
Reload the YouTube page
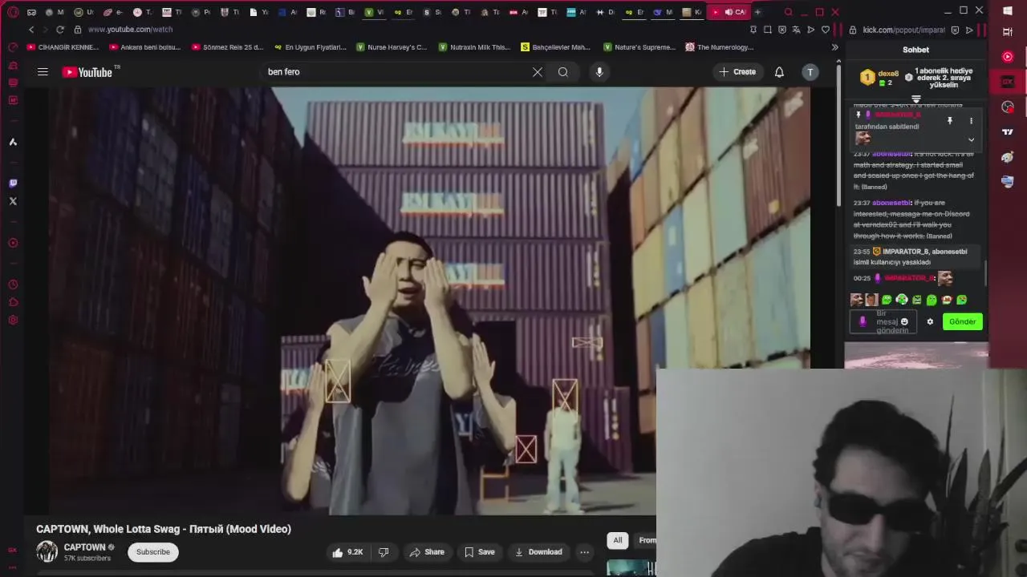59,30
